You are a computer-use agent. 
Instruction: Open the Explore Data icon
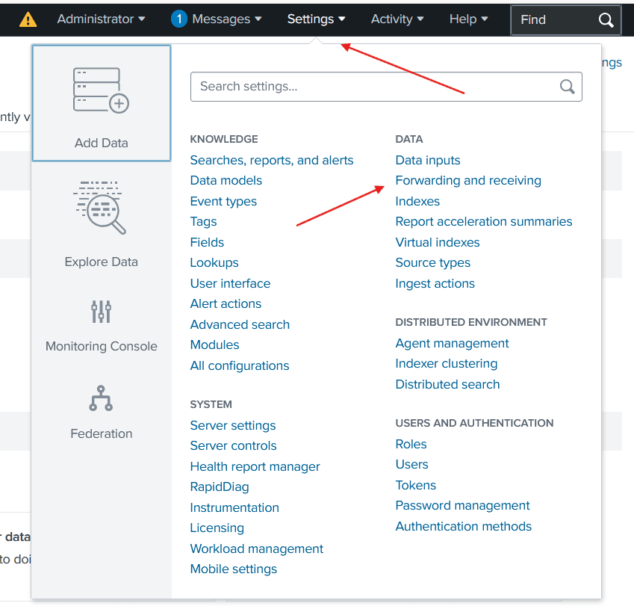click(101, 208)
